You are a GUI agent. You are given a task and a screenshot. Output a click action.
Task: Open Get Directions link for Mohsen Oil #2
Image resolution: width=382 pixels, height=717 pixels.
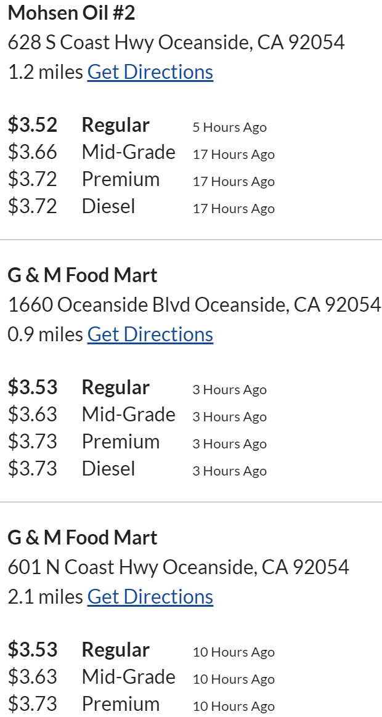click(x=150, y=72)
